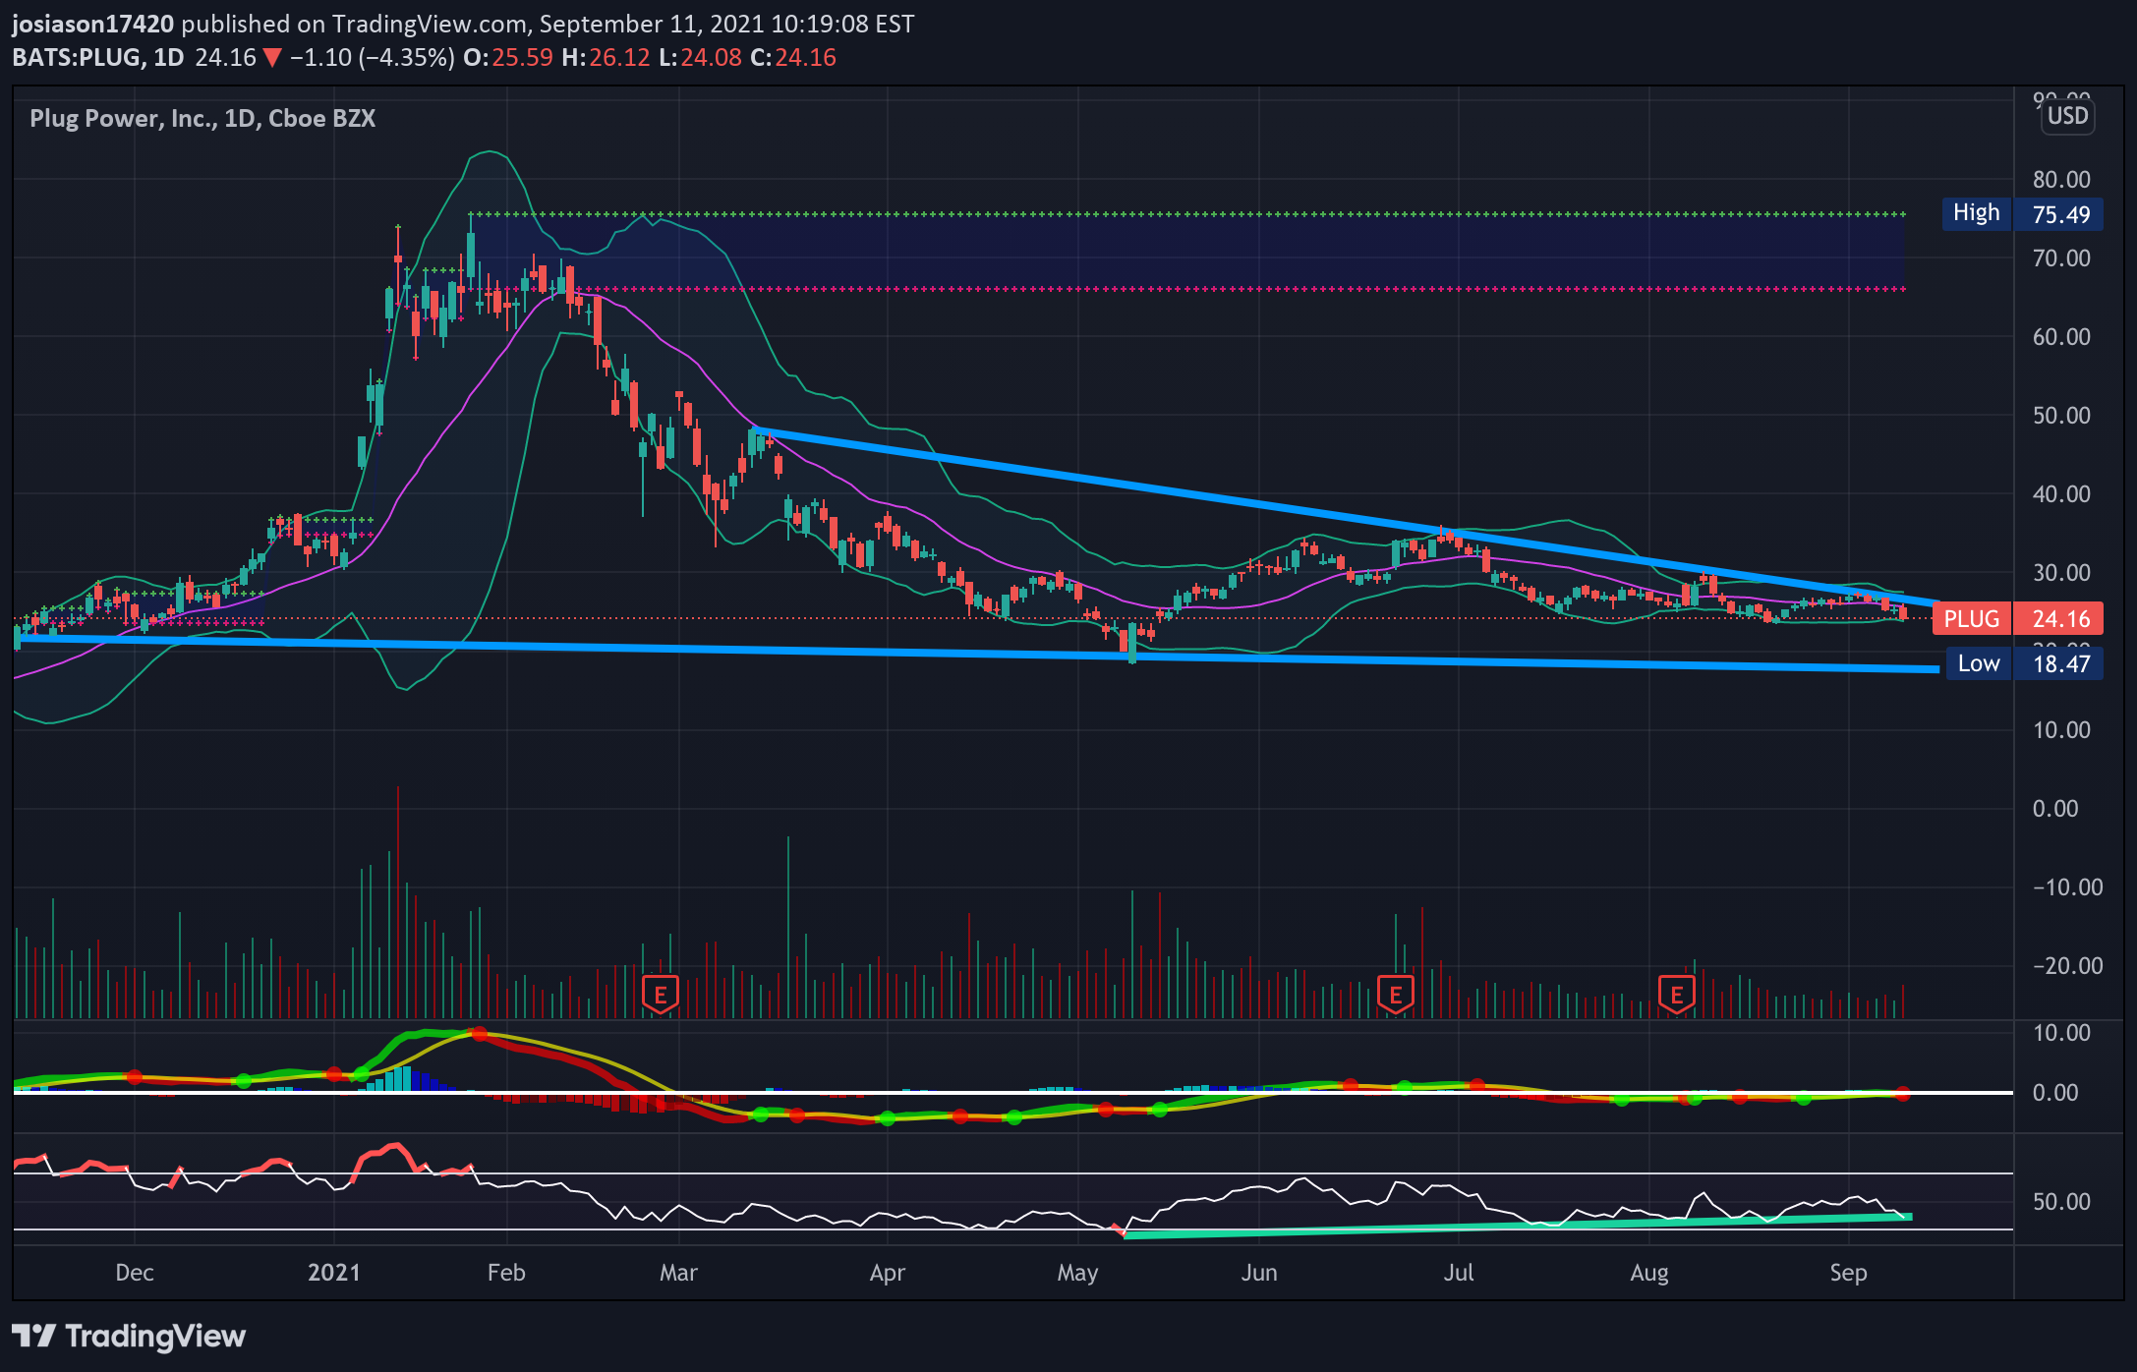This screenshot has width=2137, height=1372.
Task: Click the Jun label on time axis
Action: (1259, 1273)
